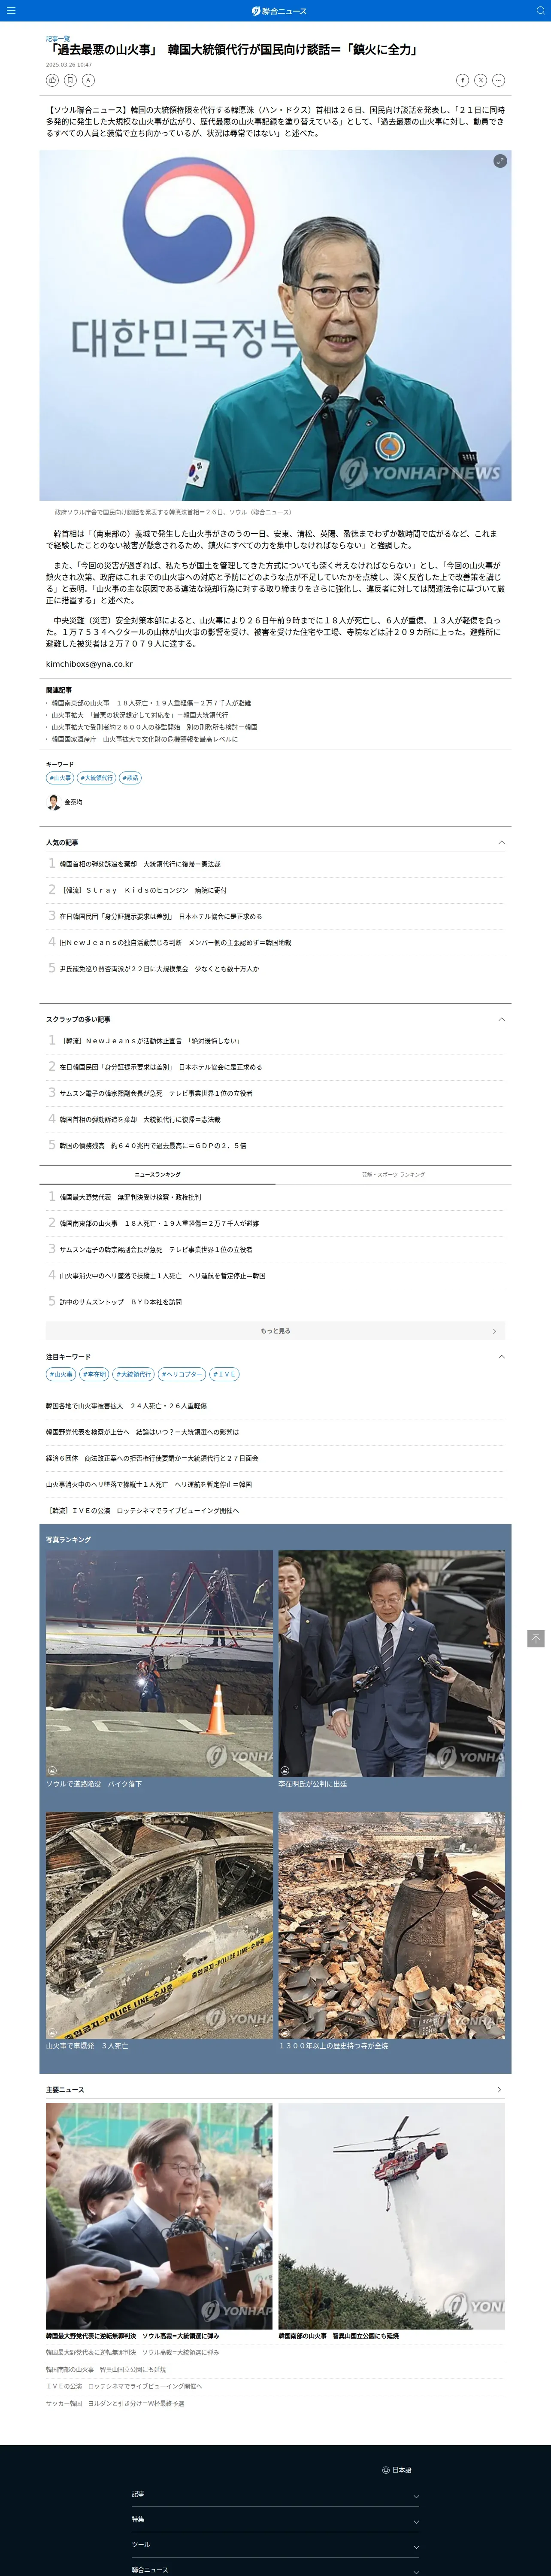The width and height of the screenshot is (551, 2576).
Task: Click reporter 金泰均 avatar
Action: 54,802
